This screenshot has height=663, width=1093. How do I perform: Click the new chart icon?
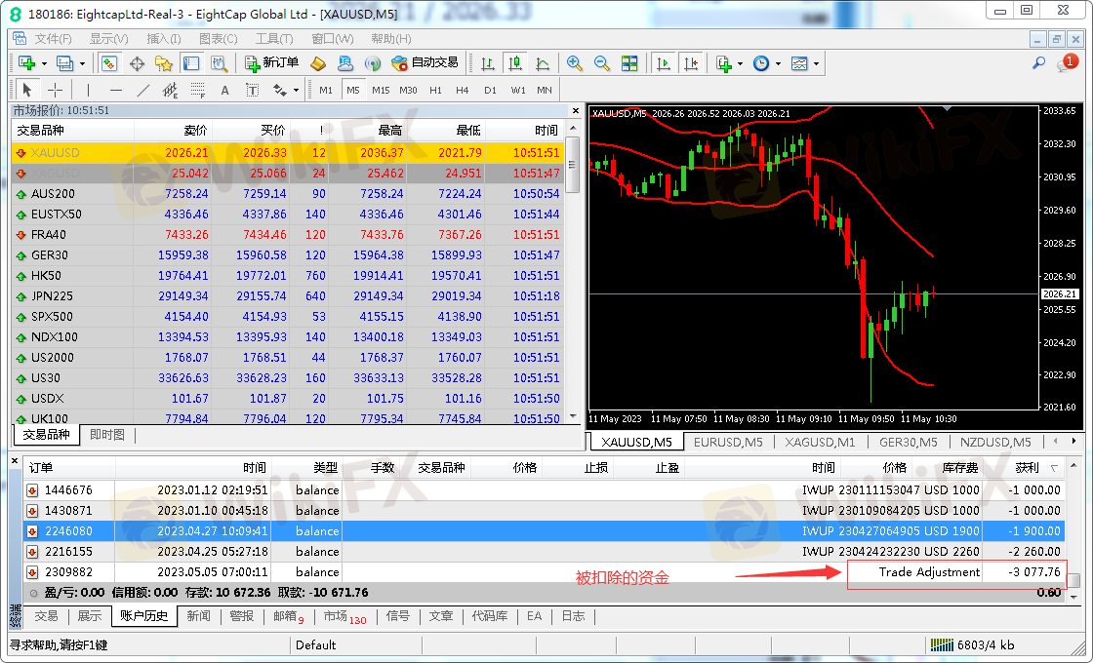pos(27,63)
